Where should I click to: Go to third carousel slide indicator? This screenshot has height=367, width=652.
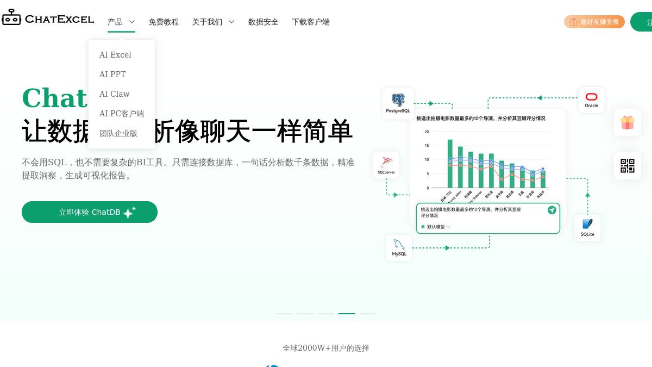(x=326, y=314)
